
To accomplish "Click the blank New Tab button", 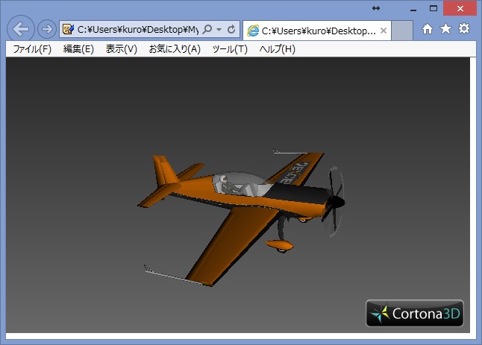I will pos(402,31).
